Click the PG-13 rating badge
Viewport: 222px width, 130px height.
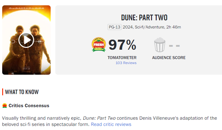pos(114,27)
